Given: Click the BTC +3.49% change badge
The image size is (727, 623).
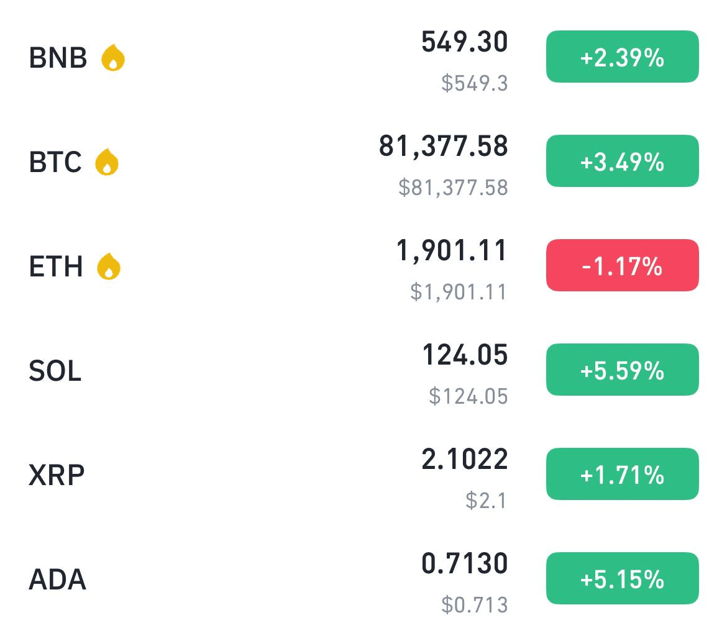Looking at the screenshot, I should 622,161.
